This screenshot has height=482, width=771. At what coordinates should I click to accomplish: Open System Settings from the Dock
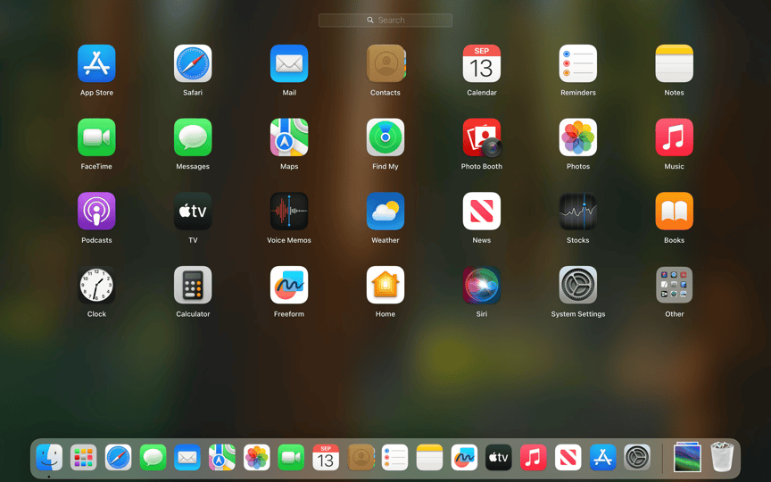pyautogui.click(x=637, y=457)
